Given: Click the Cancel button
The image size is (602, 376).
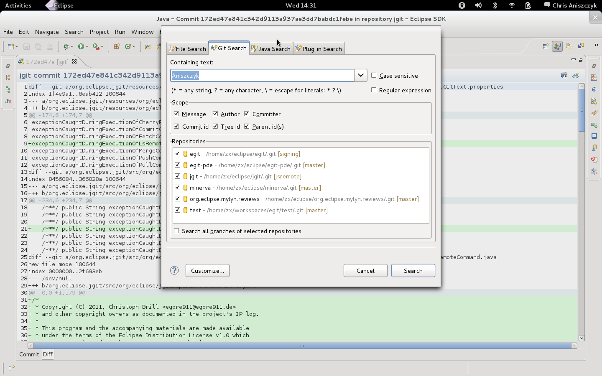Looking at the screenshot, I should (x=365, y=270).
